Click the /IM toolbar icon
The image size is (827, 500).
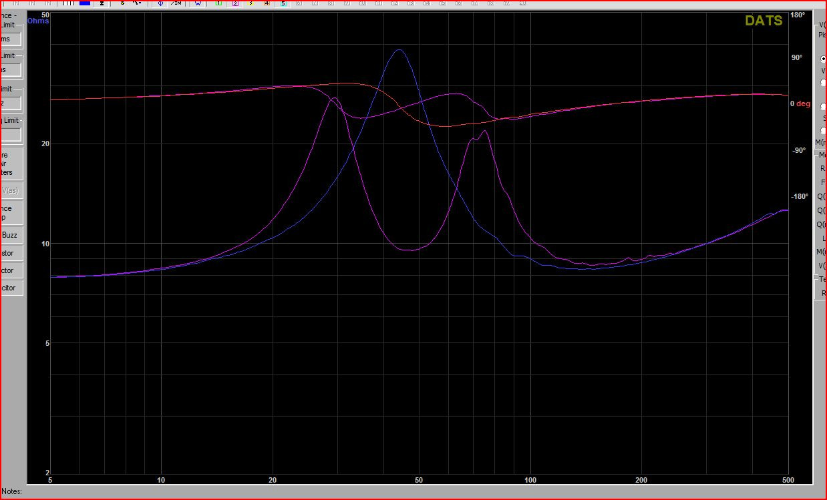tap(176, 3)
